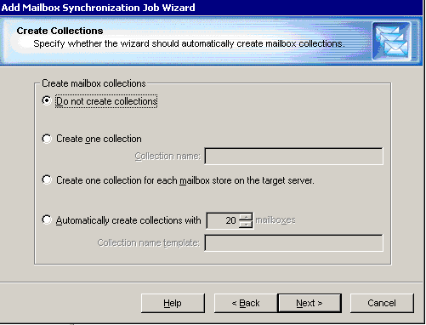Click the greyed-out Collection name: label
This screenshot has width=426, height=325.
click(168, 156)
